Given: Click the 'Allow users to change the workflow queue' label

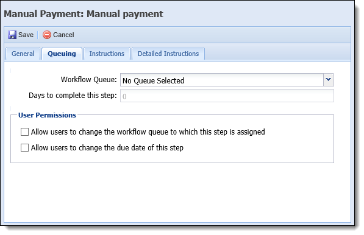Looking at the screenshot, I should pyautogui.click(x=148, y=132).
